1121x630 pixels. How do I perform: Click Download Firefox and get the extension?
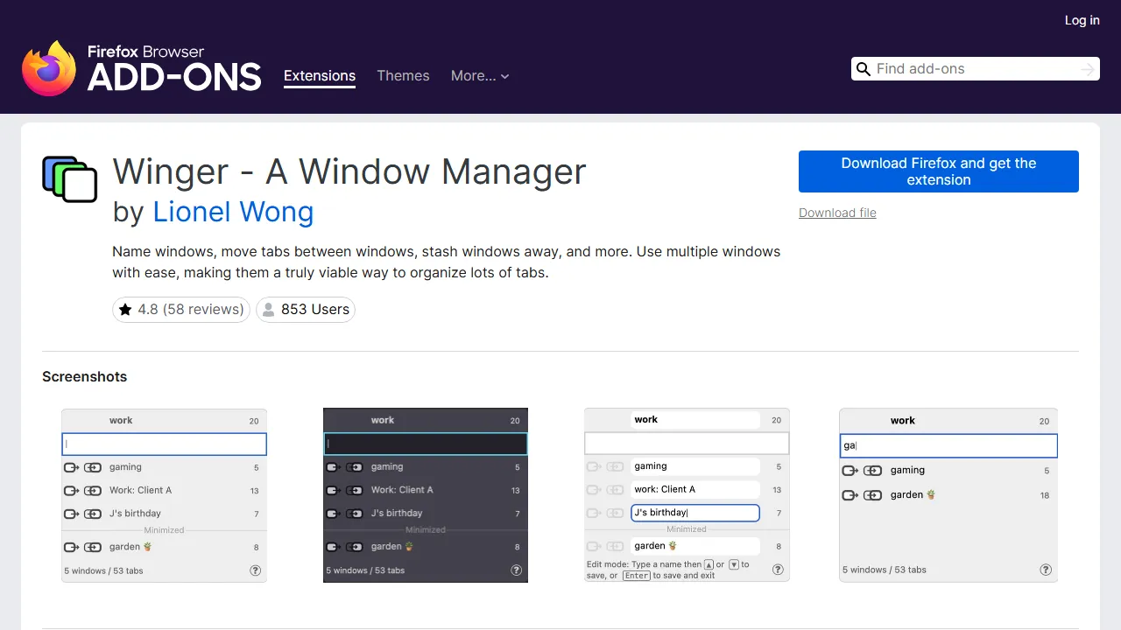coord(938,171)
